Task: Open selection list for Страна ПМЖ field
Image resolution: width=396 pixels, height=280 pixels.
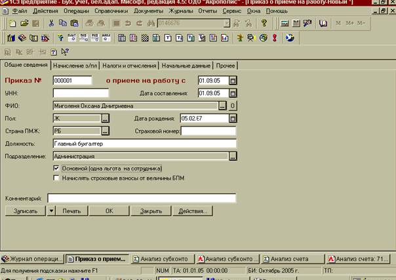Action: coord(105,131)
